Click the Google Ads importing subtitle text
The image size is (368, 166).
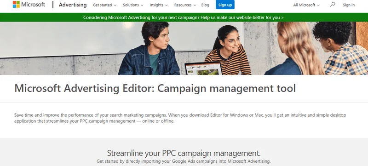[184, 161]
